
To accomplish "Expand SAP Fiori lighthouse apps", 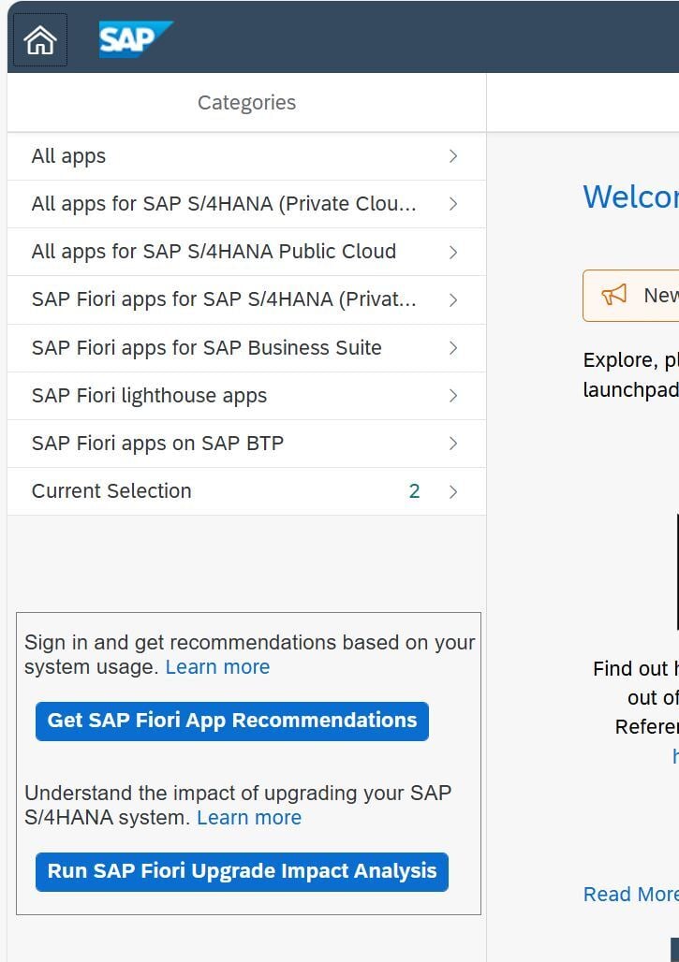I will tap(453, 395).
